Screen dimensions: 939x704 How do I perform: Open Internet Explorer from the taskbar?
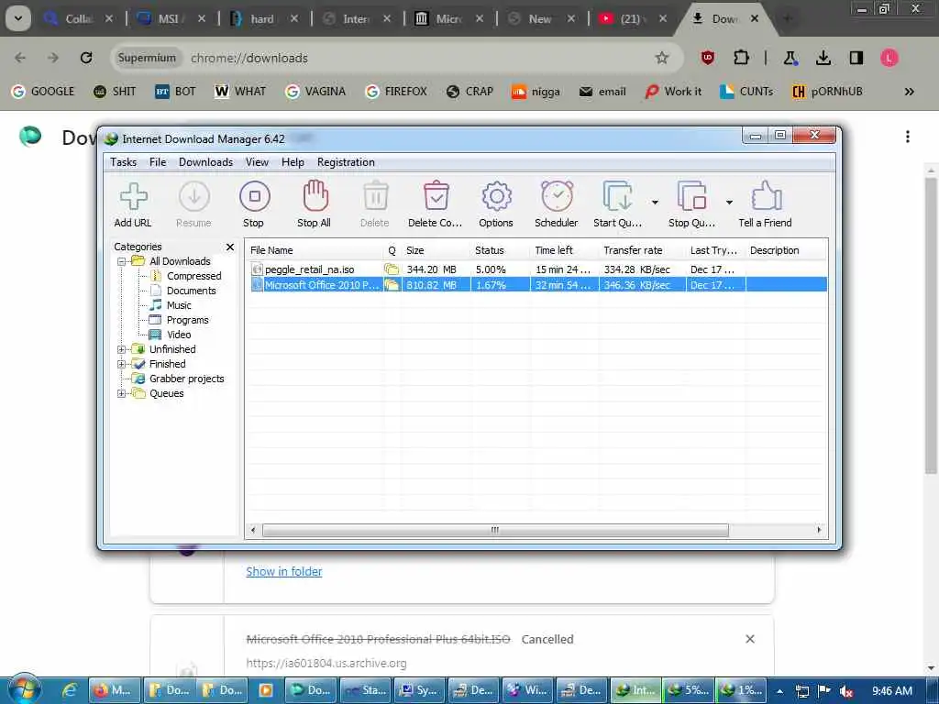[x=70, y=689]
